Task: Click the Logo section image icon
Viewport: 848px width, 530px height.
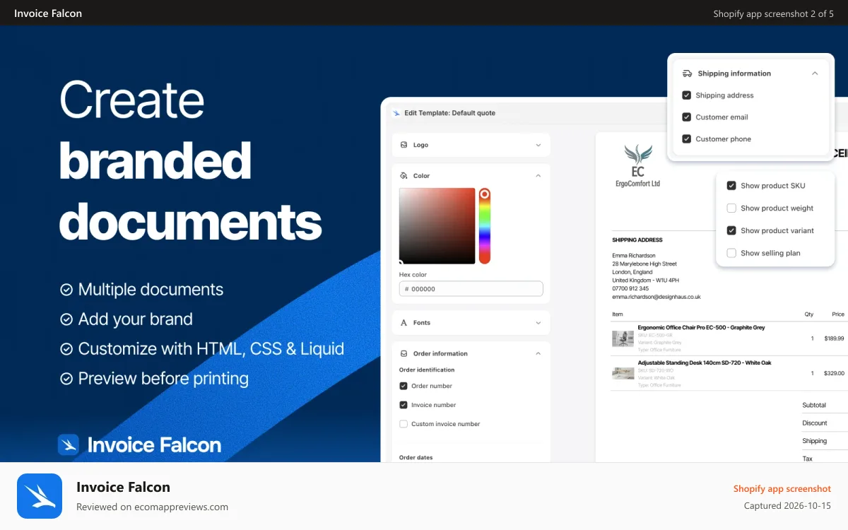Action: (404, 145)
